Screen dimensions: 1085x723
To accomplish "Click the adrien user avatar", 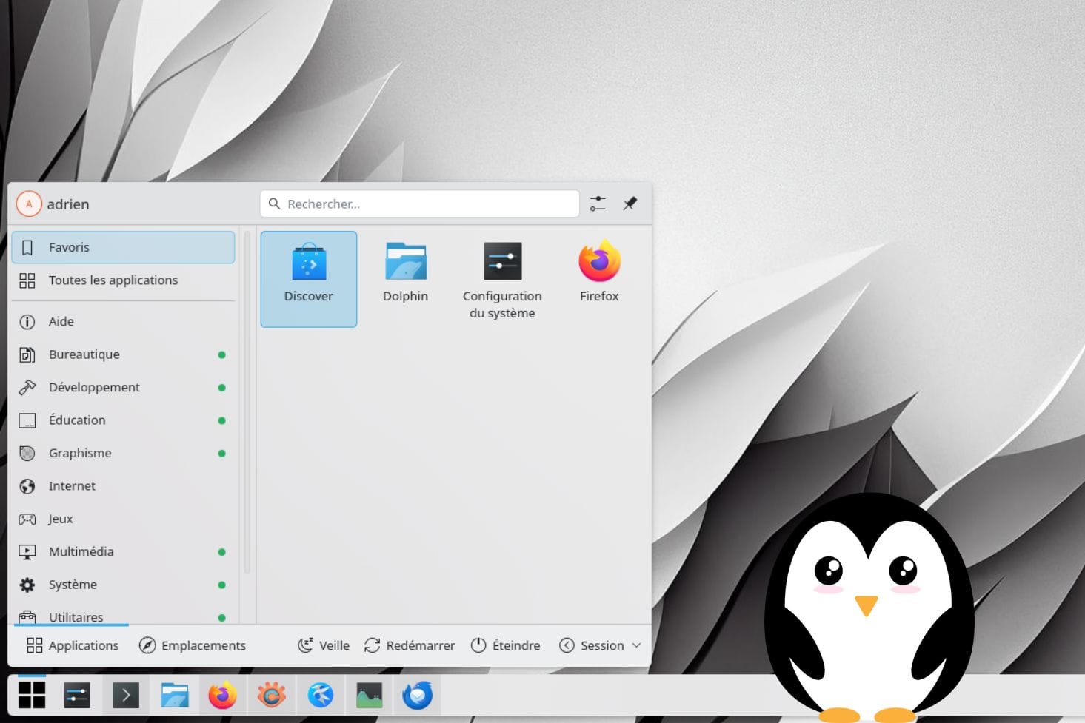I will coord(29,204).
